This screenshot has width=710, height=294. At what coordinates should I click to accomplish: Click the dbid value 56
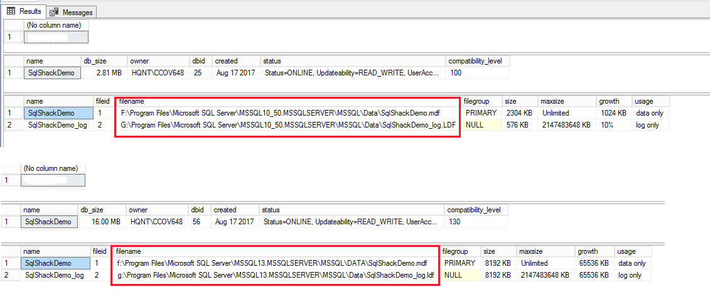pos(200,222)
